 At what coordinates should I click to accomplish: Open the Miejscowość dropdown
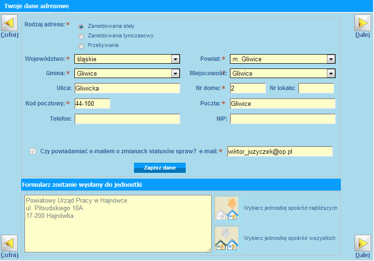coord(283,73)
